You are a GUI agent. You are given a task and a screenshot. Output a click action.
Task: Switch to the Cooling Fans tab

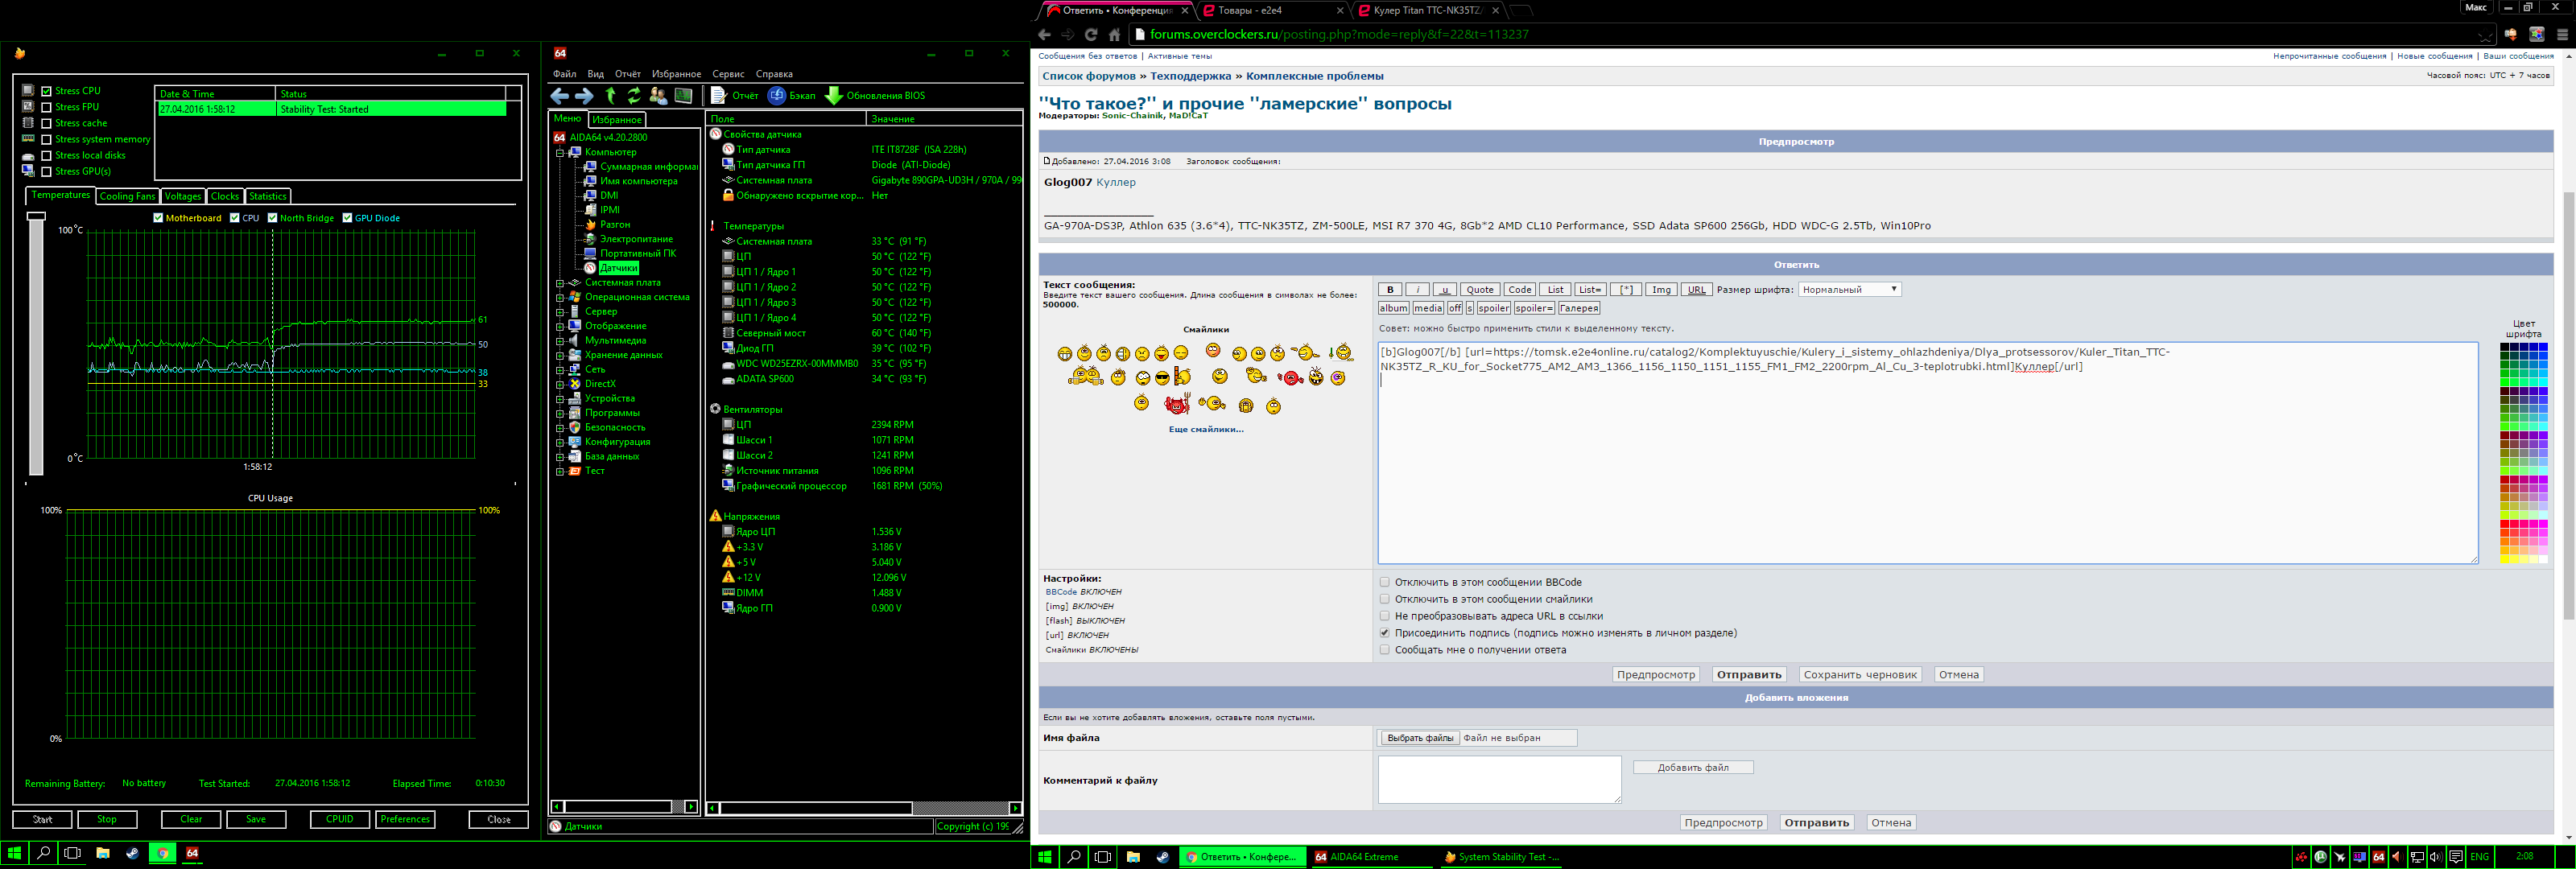[x=127, y=196]
